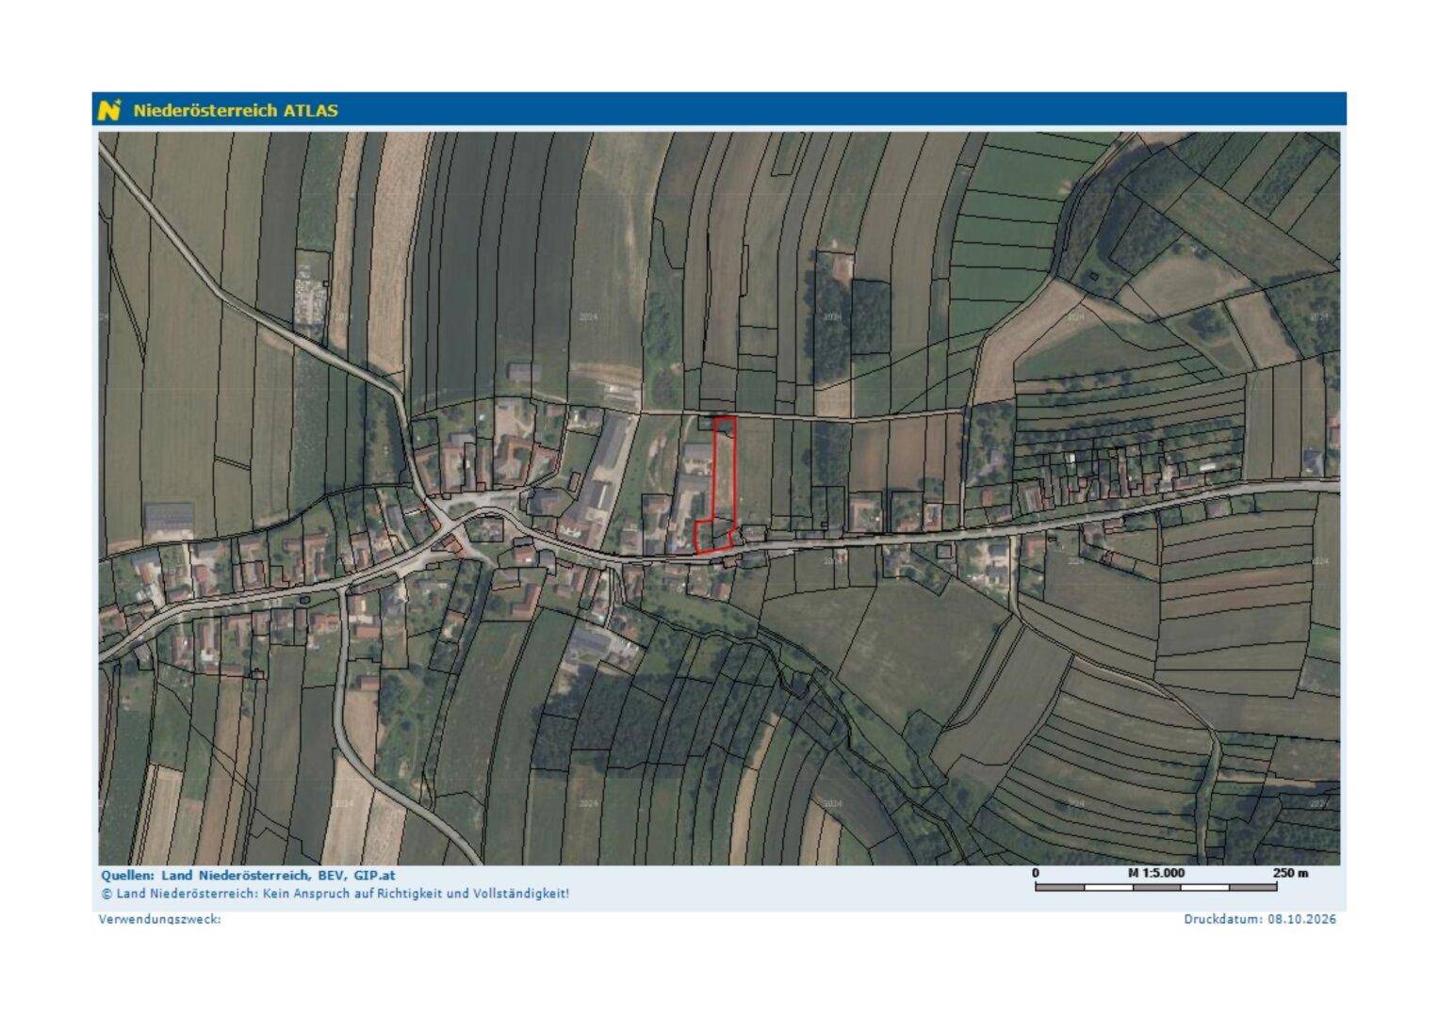1439x1017 pixels.
Task: Select the red-outlined parcel on the map
Action: [718, 485]
